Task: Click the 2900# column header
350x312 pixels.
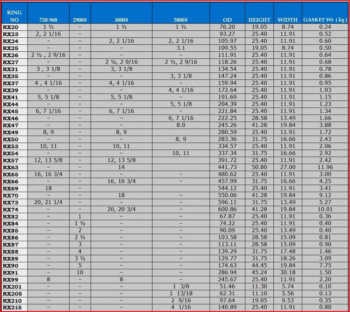Action: coord(80,20)
